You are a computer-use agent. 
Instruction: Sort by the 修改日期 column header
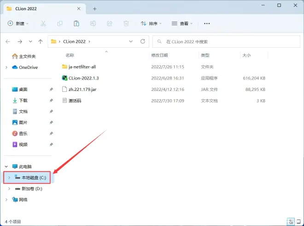159,55
